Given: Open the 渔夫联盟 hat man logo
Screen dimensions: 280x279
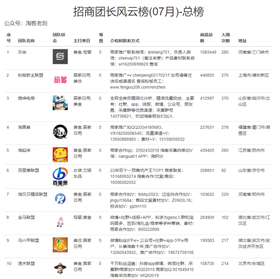Looking at the screenshot, I should click(60, 268).
